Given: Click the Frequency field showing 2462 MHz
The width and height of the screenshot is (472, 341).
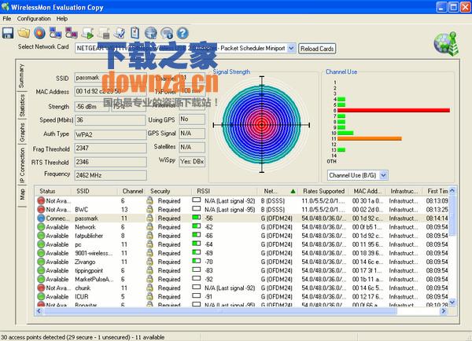Looking at the screenshot, I should 110,175.
